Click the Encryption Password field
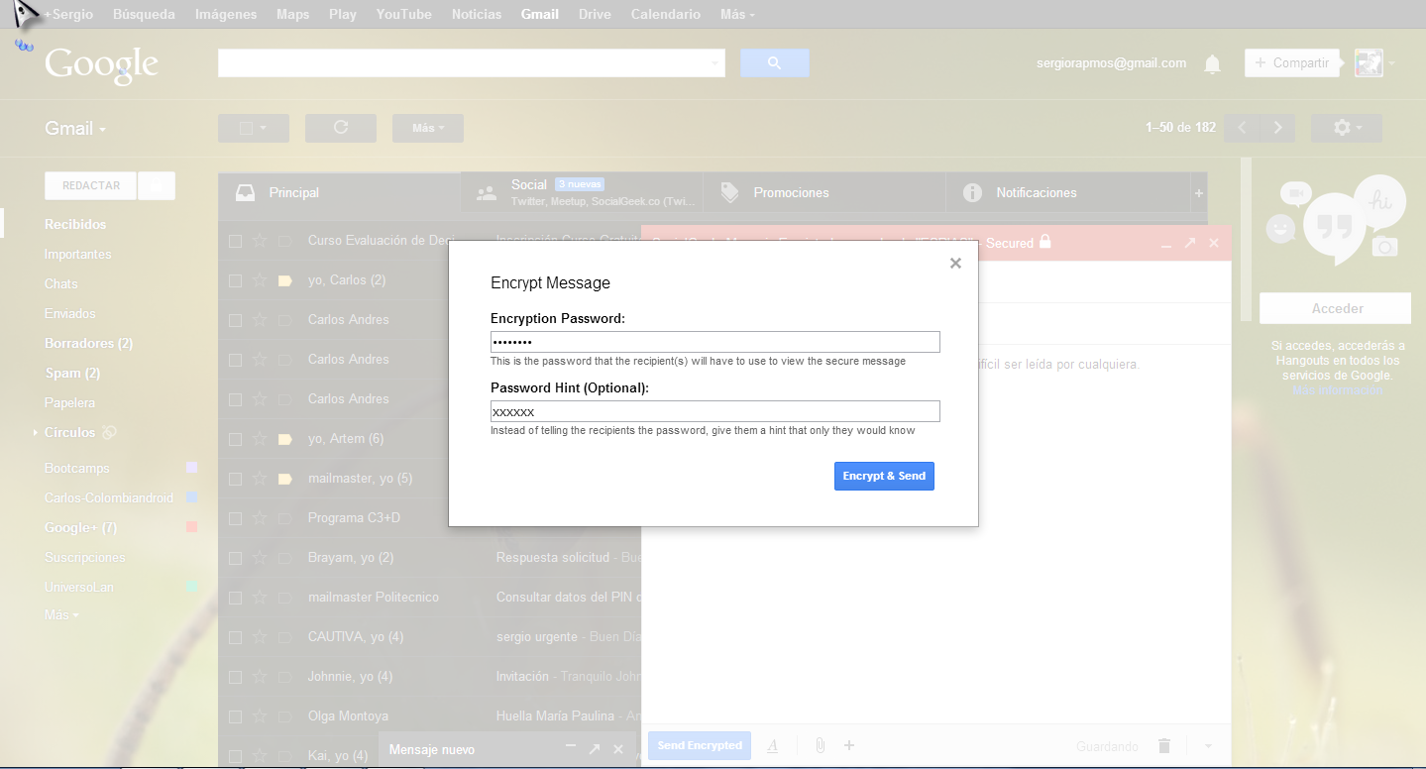1426x769 pixels. coord(714,342)
